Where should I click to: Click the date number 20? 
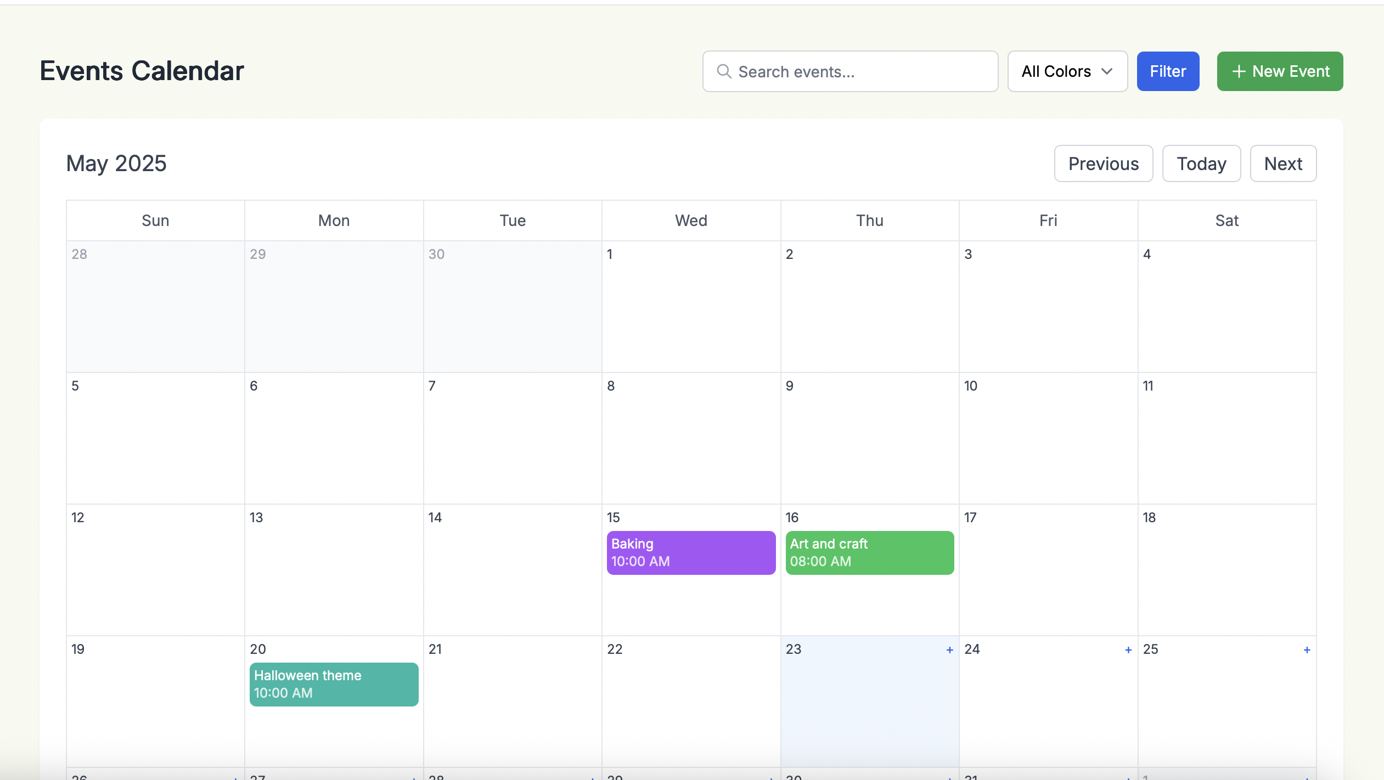(x=258, y=649)
